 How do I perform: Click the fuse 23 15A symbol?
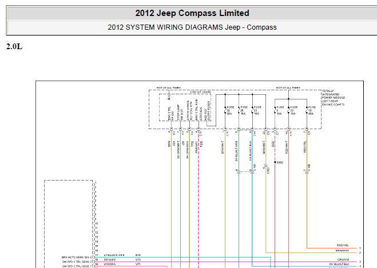(x=252, y=111)
